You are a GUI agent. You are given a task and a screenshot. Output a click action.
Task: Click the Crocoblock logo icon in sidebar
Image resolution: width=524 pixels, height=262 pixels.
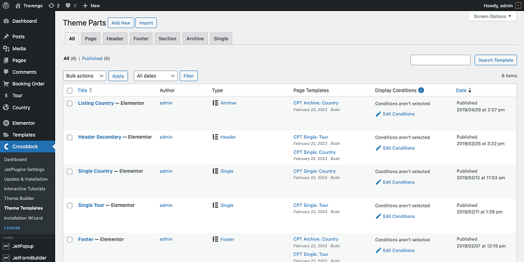click(x=6, y=146)
